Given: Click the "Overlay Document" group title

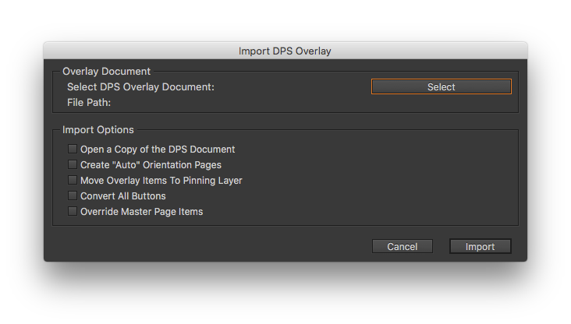Looking at the screenshot, I should tap(106, 72).
